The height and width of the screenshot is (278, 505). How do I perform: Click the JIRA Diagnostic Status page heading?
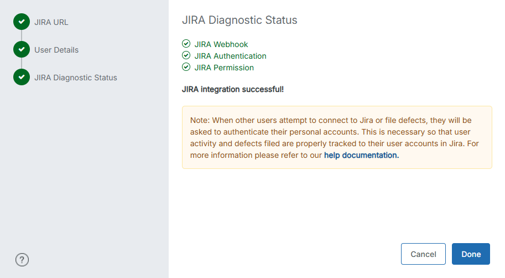[240, 20]
